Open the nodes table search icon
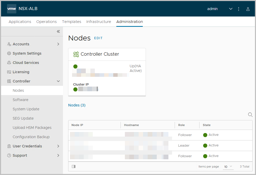The height and width of the screenshot is (175, 256). [250, 115]
